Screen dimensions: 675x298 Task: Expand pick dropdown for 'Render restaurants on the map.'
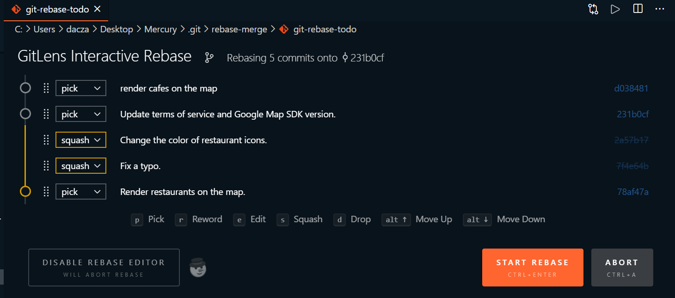81,192
